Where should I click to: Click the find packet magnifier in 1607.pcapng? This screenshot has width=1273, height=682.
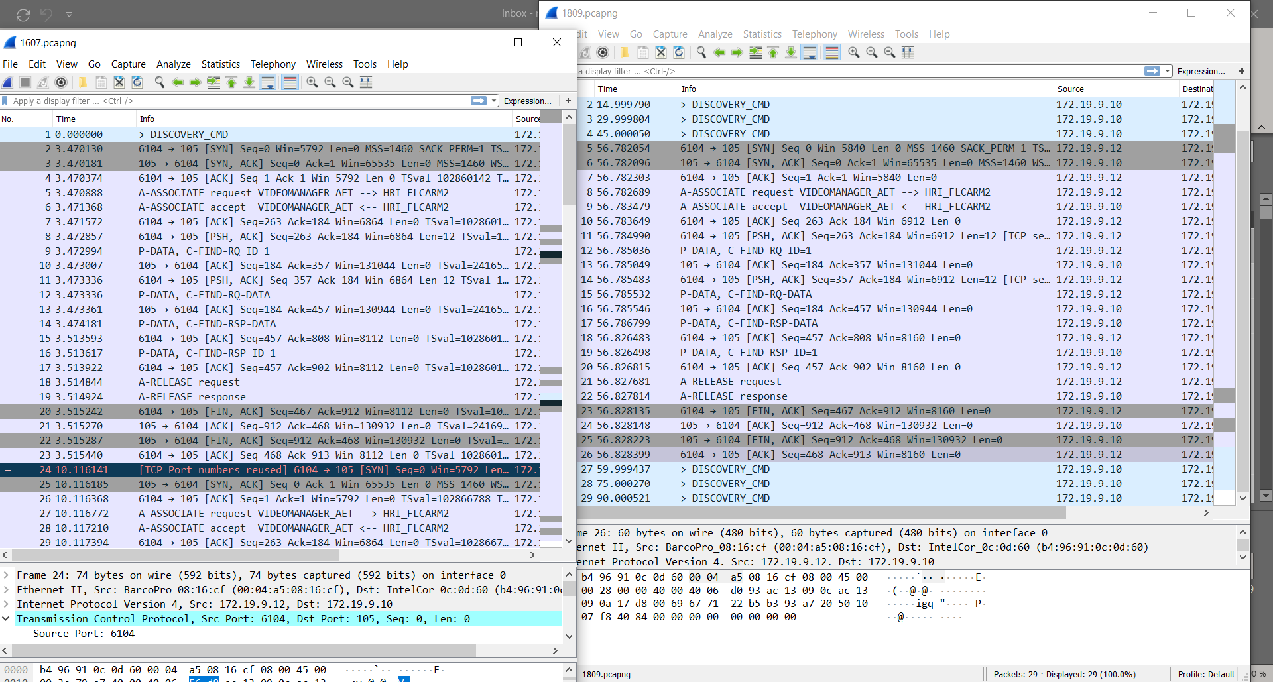(159, 82)
